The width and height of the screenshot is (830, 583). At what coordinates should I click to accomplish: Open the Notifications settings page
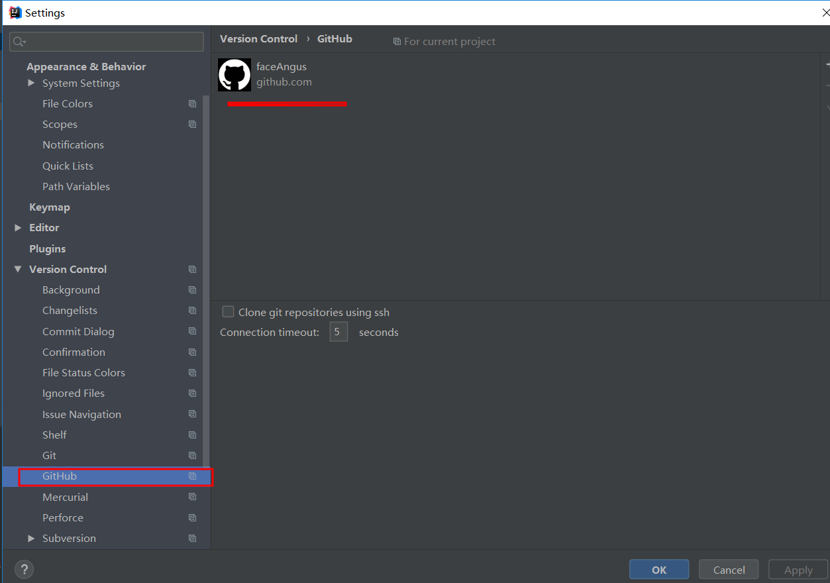point(73,145)
